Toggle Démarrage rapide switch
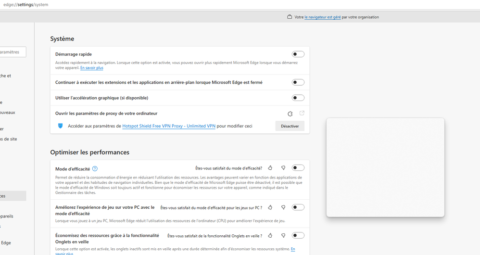The height and width of the screenshot is (255, 480). pyautogui.click(x=298, y=54)
